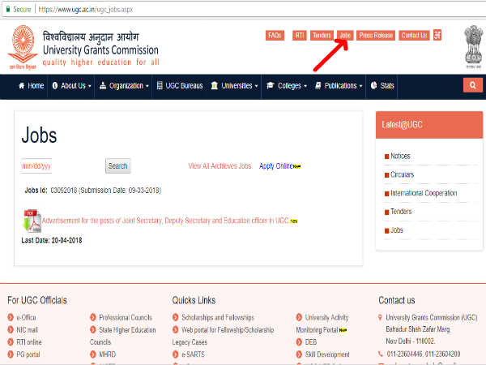486x365 pixels.
Task: Open the PDF icon for the advertisement
Action: point(32,221)
